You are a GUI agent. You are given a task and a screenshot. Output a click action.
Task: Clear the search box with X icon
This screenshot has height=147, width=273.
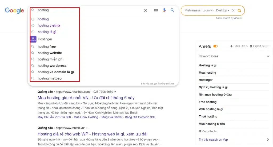pos(146,10)
